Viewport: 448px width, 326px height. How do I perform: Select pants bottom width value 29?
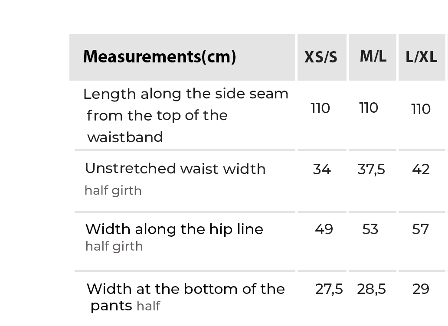421,289
